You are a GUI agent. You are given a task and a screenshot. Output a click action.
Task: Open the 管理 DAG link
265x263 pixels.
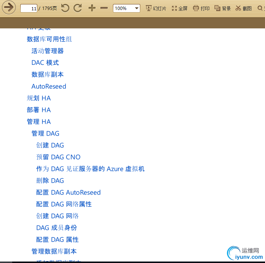pyautogui.click(x=45, y=134)
